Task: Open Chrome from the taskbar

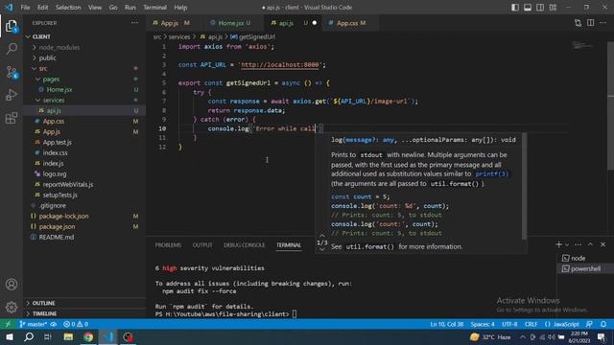Action: [88, 336]
